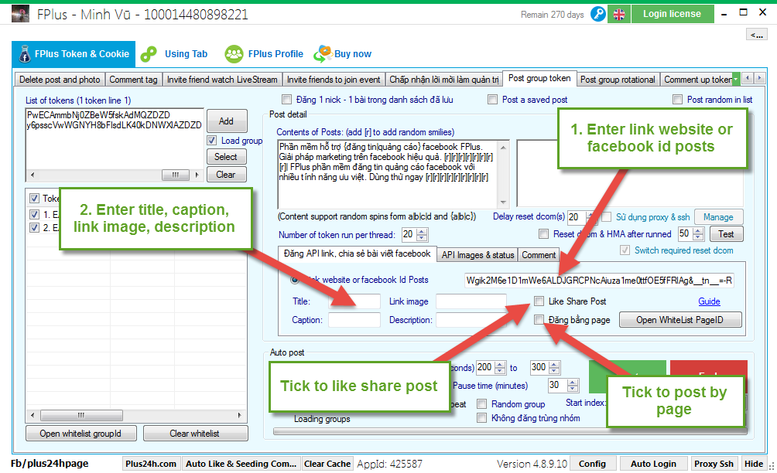Click the green link icon of Using Tab
This screenshot has height=473, width=777.
pyautogui.click(x=149, y=54)
